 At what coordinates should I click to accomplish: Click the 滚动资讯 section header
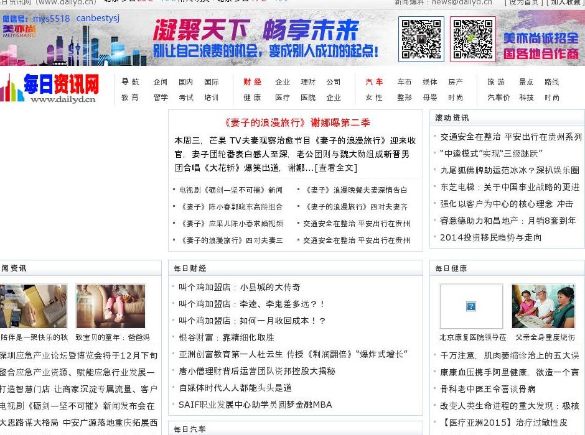[x=452, y=118]
